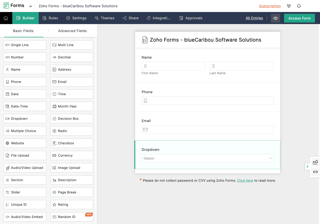Add a Multiple Choice field
This screenshot has height=224, width=320.
[x=25, y=131]
